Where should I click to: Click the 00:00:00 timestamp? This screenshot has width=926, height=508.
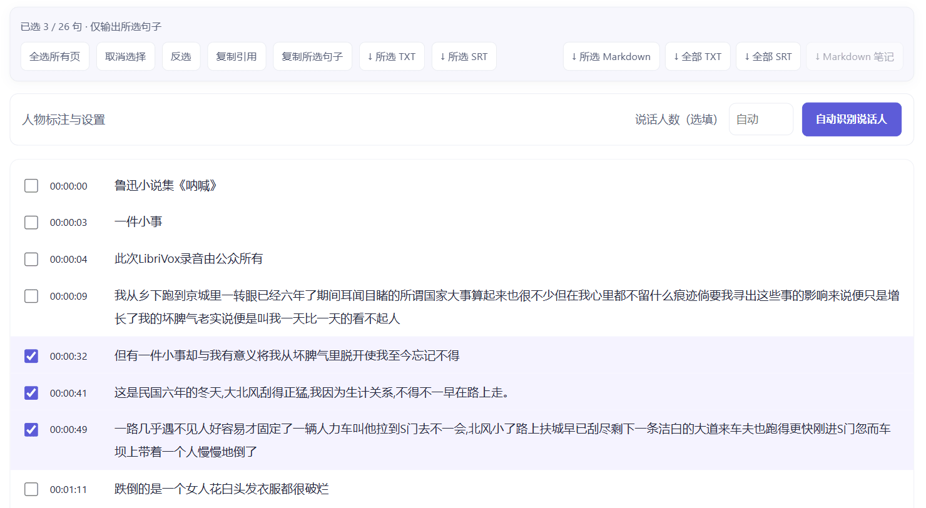click(69, 186)
